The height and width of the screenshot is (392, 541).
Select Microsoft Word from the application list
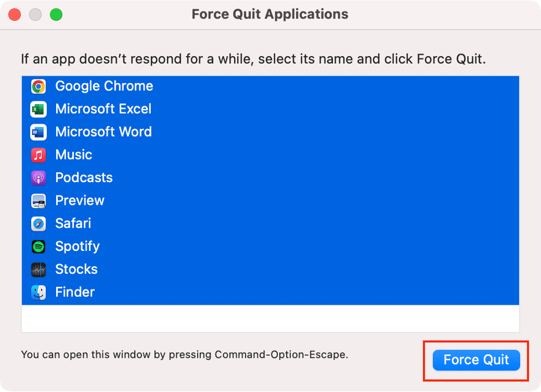[x=103, y=132]
